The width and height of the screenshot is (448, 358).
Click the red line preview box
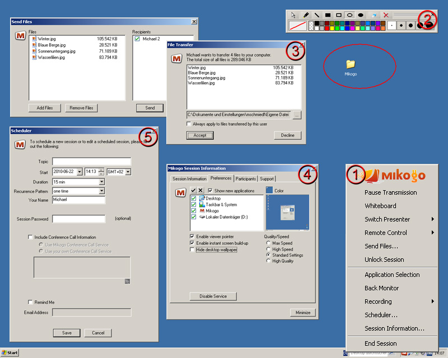pyautogui.click(x=298, y=25)
